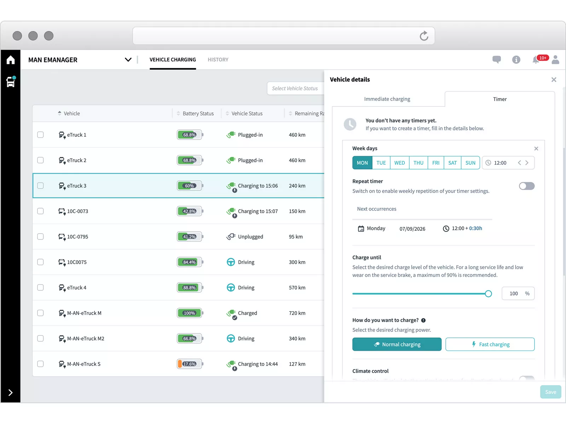Viewport: 566px width, 424px height.
Task: Click the low battery indicator showing 17.6%
Action: coord(190,364)
